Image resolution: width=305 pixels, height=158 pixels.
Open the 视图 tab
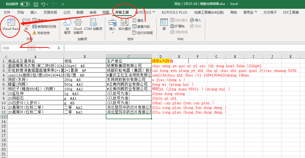click(x=106, y=12)
